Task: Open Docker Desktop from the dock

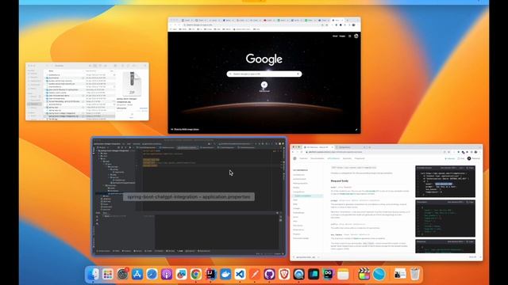Action: [x=225, y=274]
